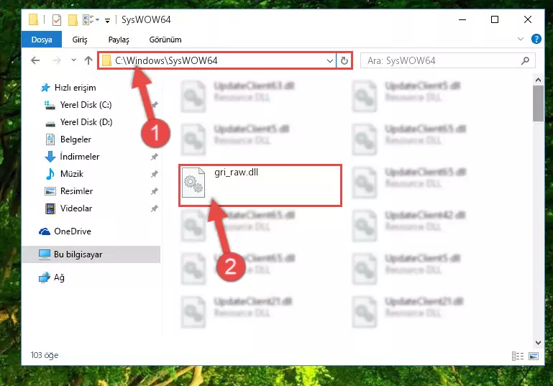Switch to details view in status bar

[x=517, y=356]
